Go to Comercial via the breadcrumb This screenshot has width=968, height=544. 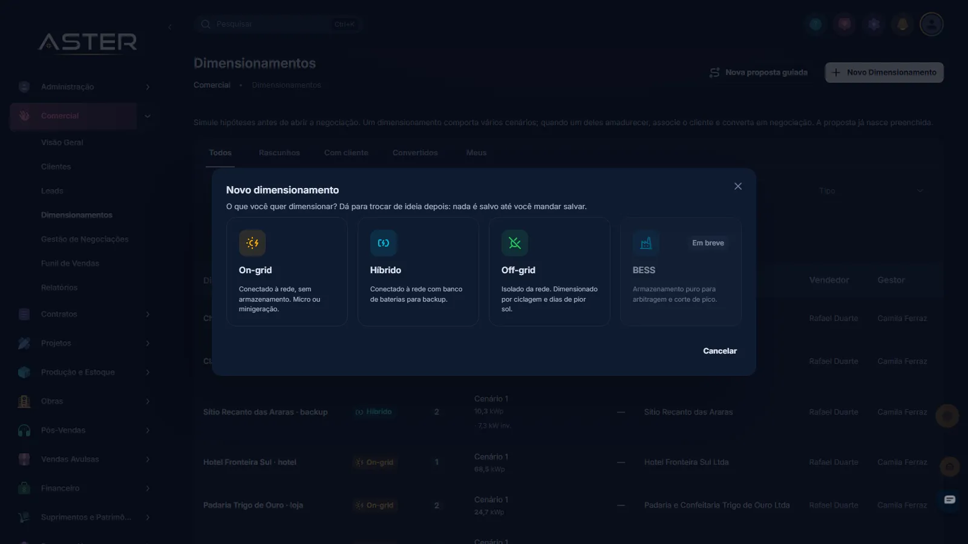pos(212,85)
